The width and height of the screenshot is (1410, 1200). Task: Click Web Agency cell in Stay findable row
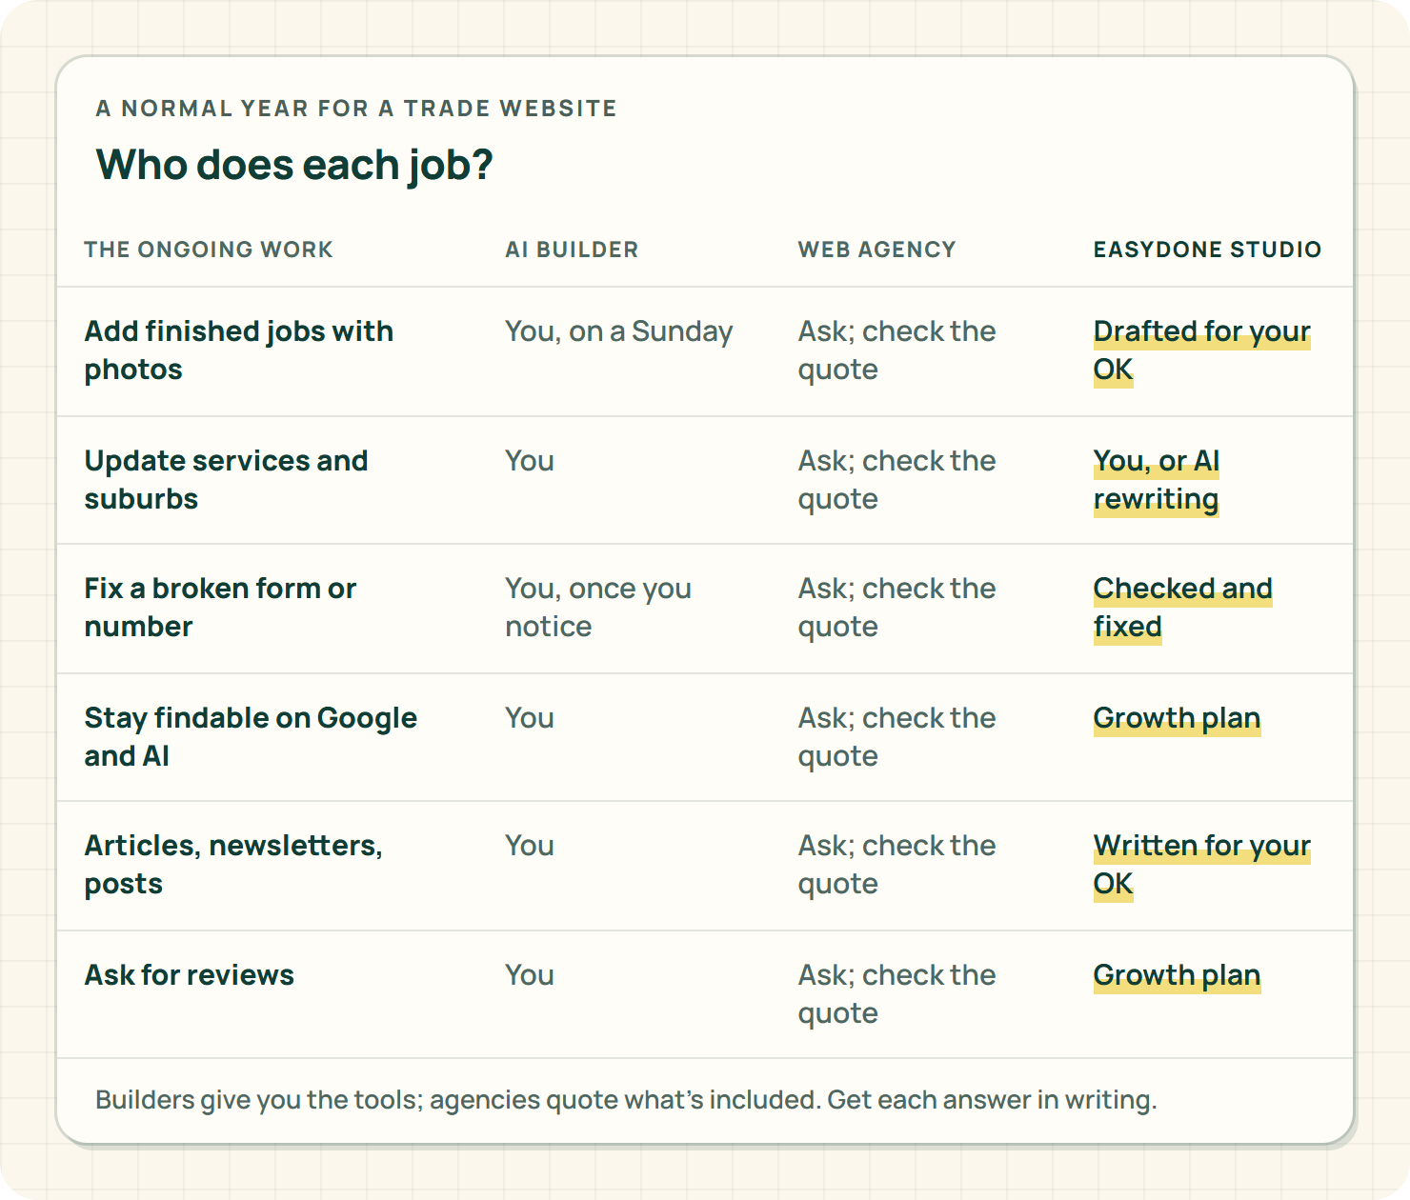click(x=897, y=737)
